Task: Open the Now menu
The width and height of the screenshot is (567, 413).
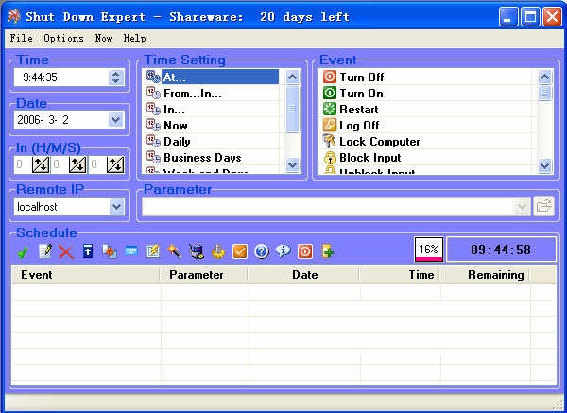Action: 103,38
